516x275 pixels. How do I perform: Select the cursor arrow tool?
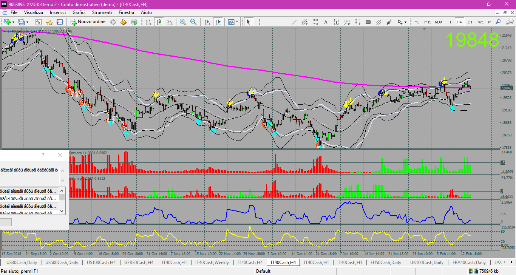(x=249, y=22)
